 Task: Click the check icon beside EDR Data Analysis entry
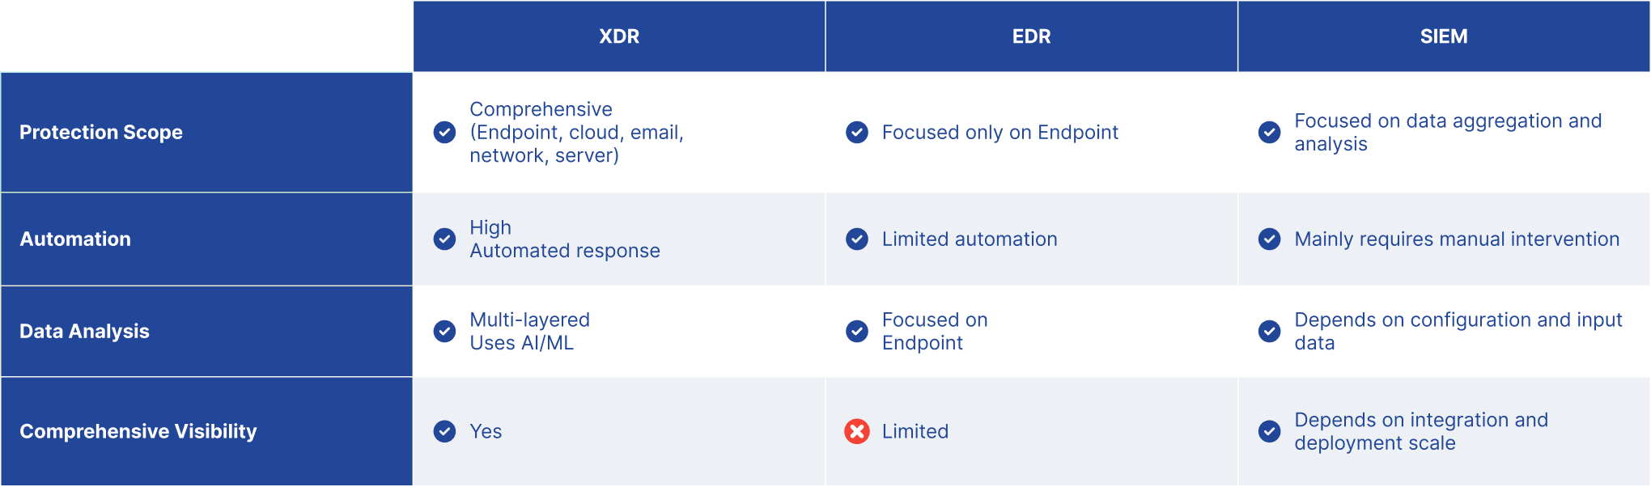857,331
